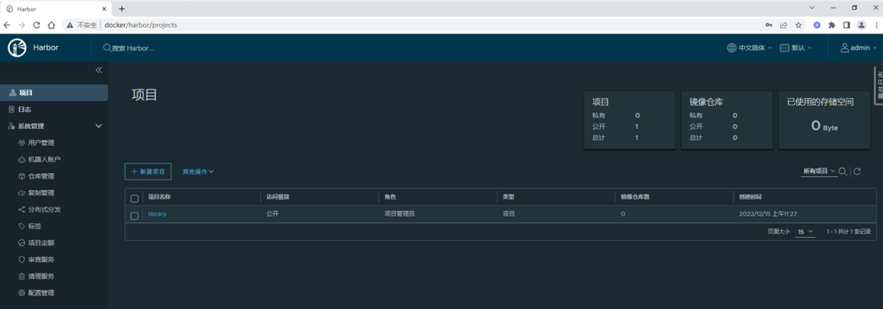
Task: Open the library project link
Action: point(157,214)
